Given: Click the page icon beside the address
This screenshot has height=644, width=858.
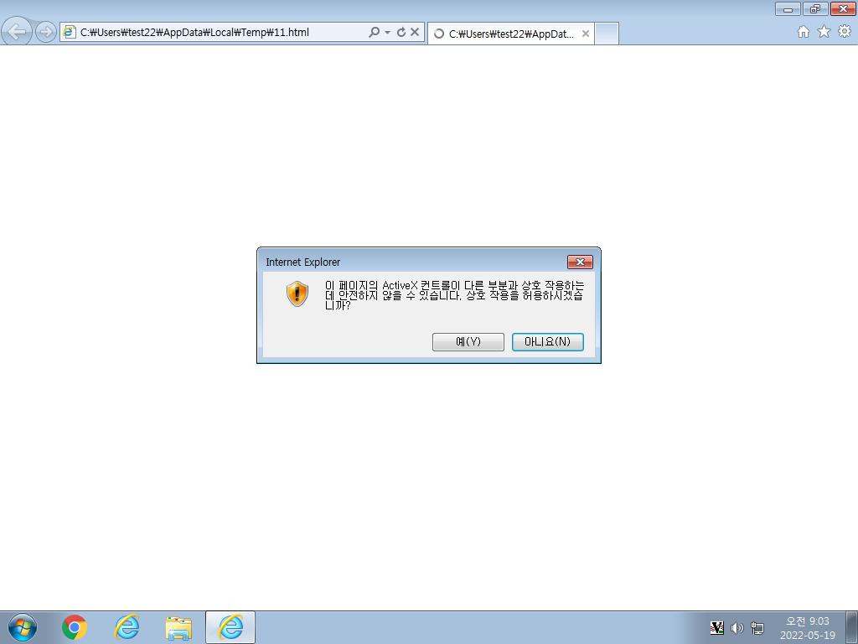Looking at the screenshot, I should point(69,33).
